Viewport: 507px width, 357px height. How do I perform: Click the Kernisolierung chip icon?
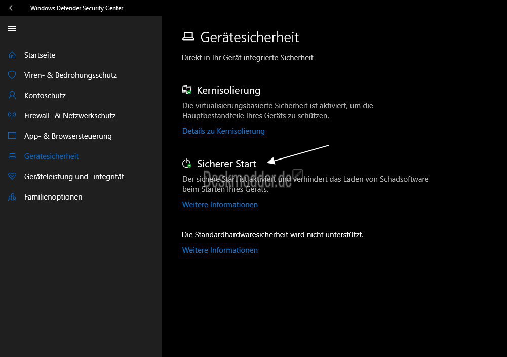[x=186, y=90]
